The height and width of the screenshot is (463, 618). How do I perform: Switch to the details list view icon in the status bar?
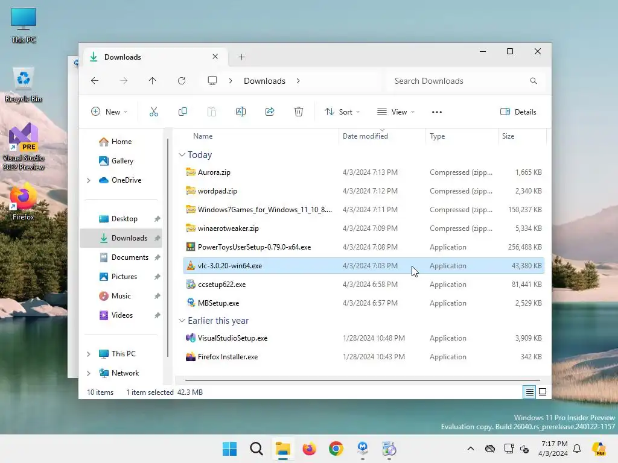[x=529, y=392]
